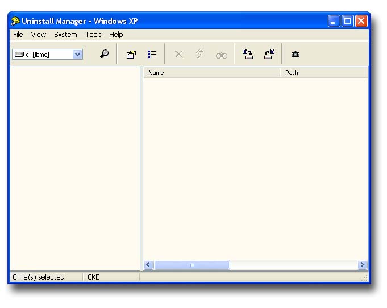This screenshot has height=308, width=387.
Task: Click the grayed X delete icon
Action: pyautogui.click(x=178, y=54)
